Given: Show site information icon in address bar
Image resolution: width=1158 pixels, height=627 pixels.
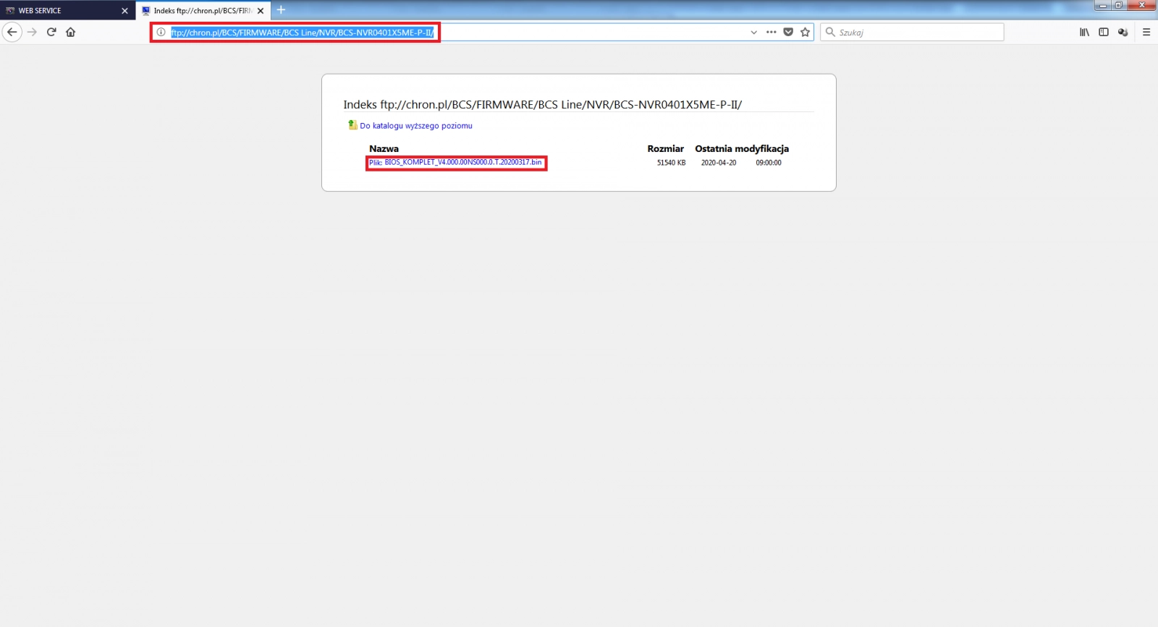Looking at the screenshot, I should (x=161, y=33).
